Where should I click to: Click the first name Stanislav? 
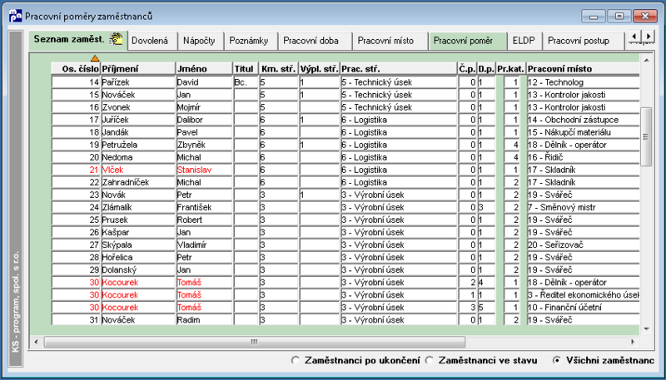click(x=204, y=170)
